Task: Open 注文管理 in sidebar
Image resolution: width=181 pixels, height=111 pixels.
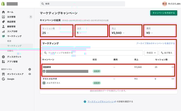Action: [x=11, y=17]
